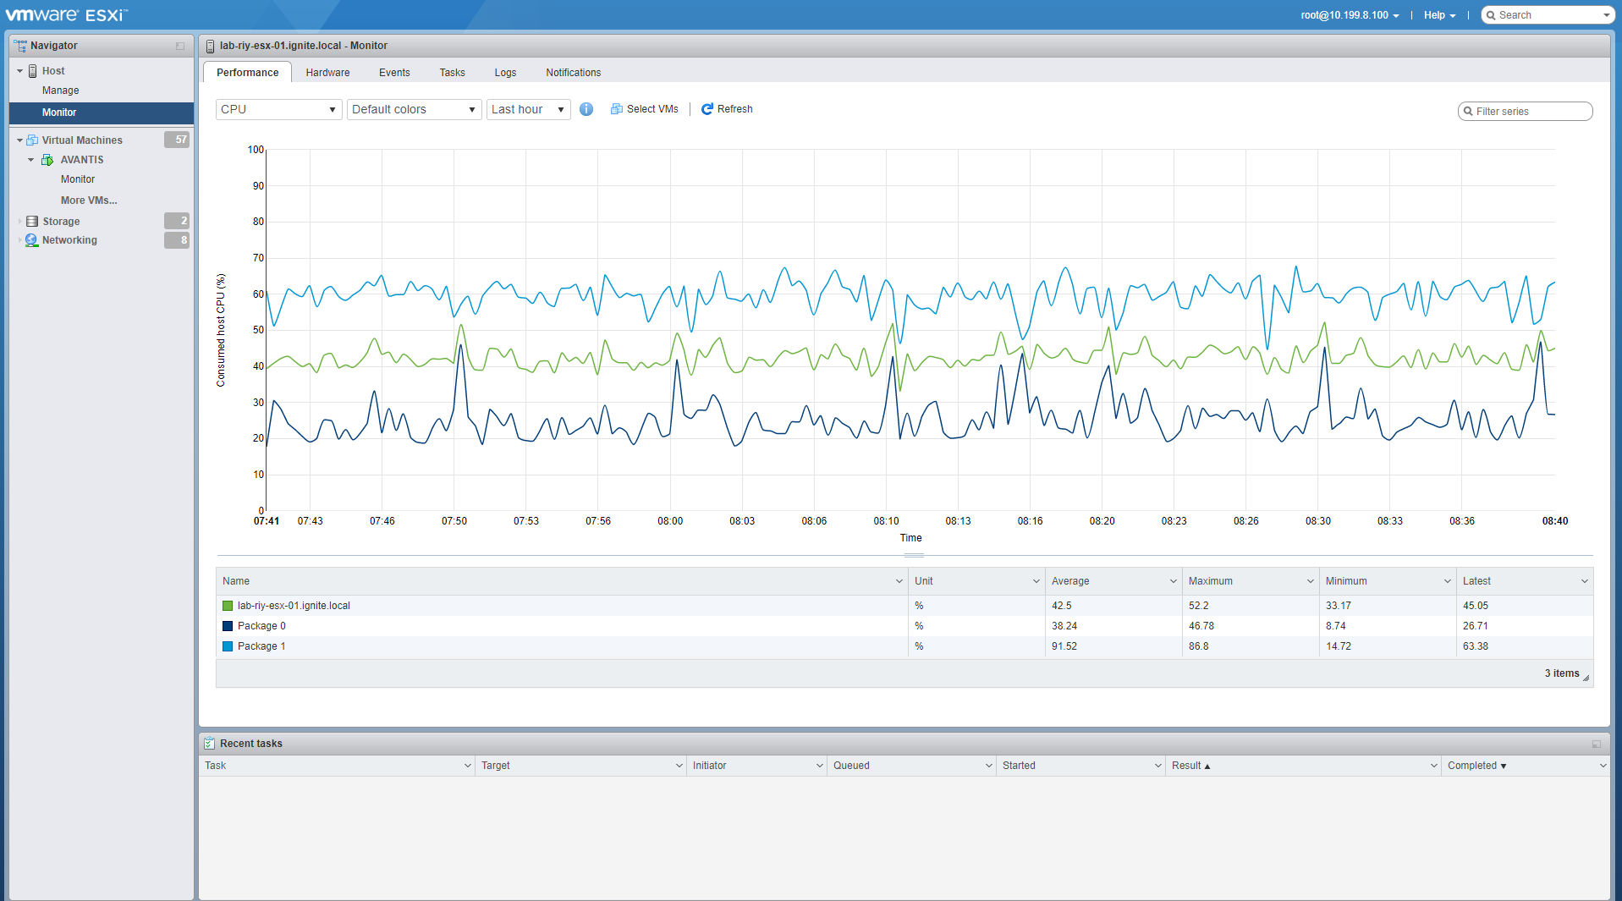Click the info icon beside the time range
Screen dimensions: 1622x901
[x=586, y=109]
